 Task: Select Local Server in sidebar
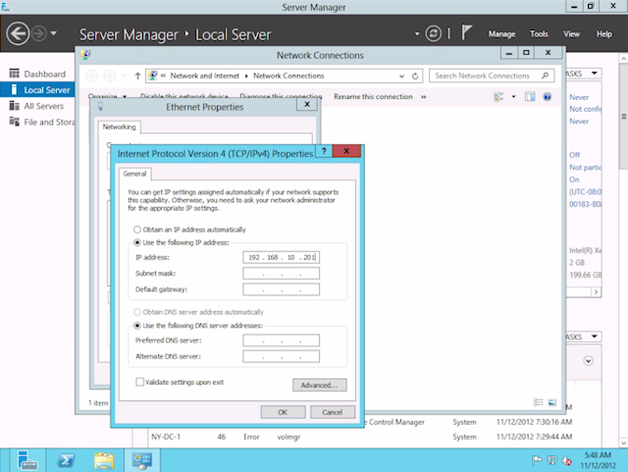[37, 89]
